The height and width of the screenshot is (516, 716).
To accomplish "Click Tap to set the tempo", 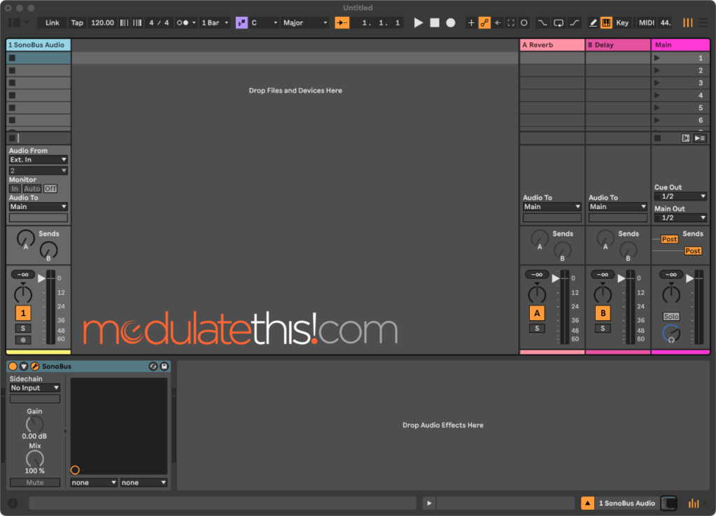I will coord(77,22).
